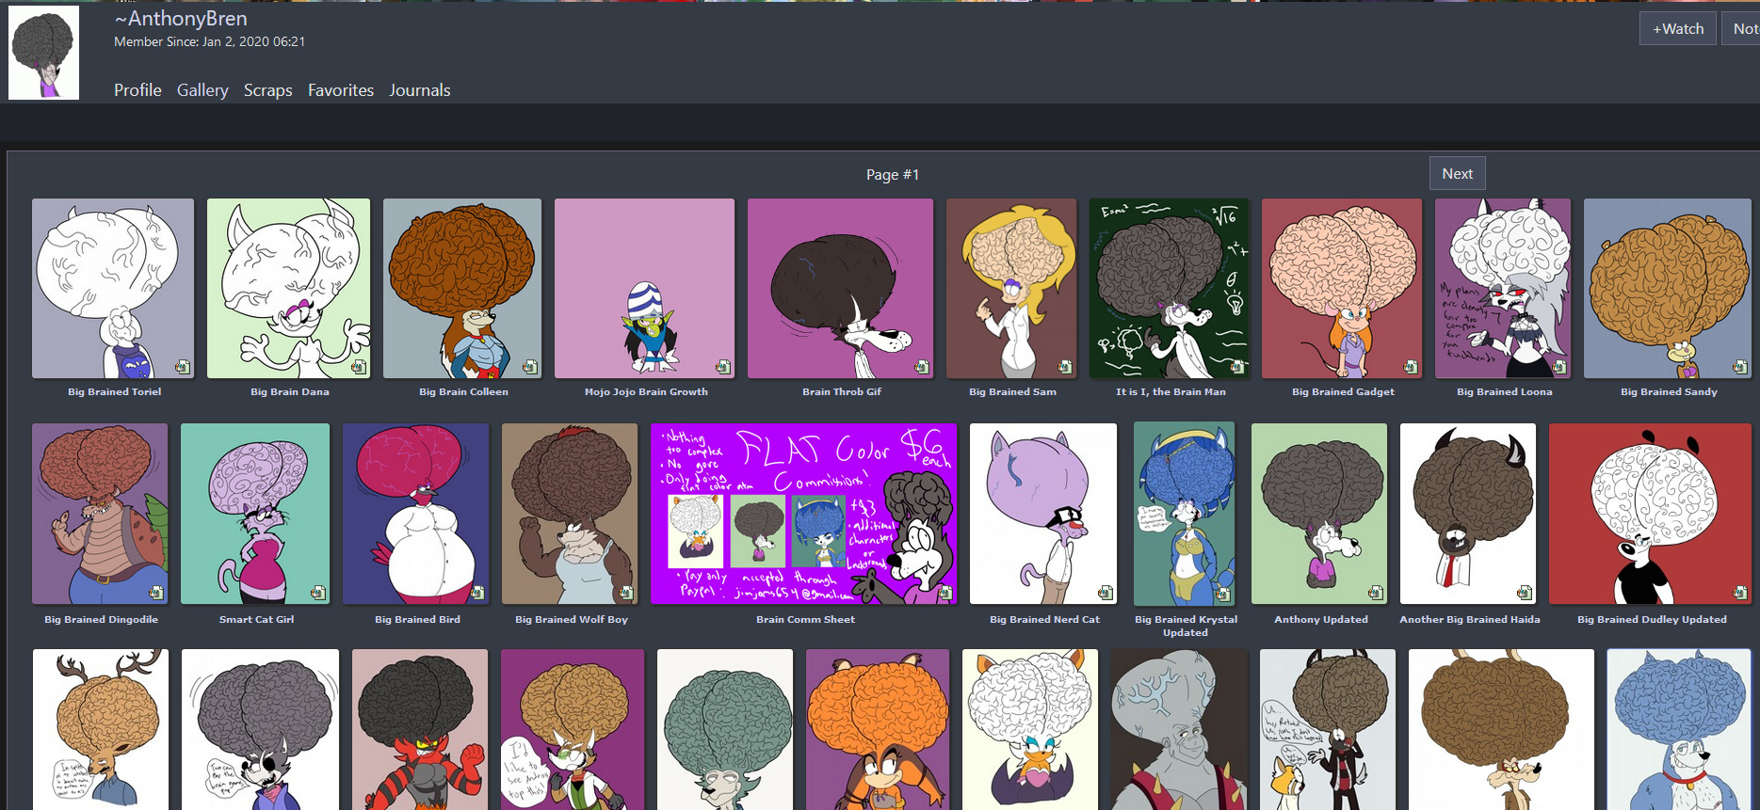Click the image-type icon on Big Brained Toriel thumbnail

[182, 367]
